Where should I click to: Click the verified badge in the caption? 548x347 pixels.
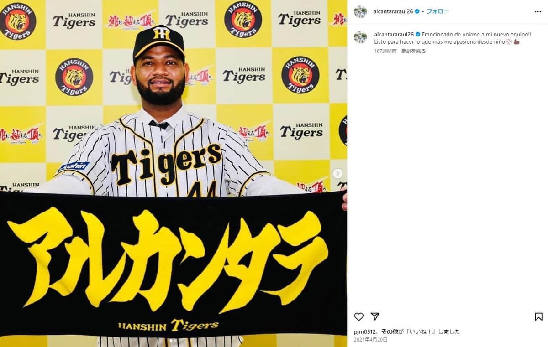point(417,35)
